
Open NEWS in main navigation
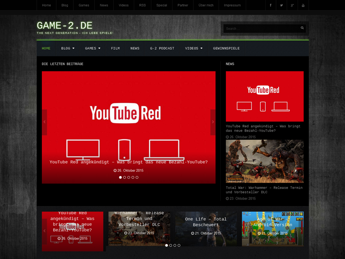click(x=135, y=48)
